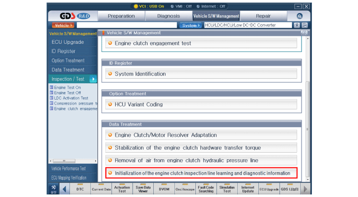Select HCU Variant Coding option
358x197 pixels.
click(x=201, y=104)
